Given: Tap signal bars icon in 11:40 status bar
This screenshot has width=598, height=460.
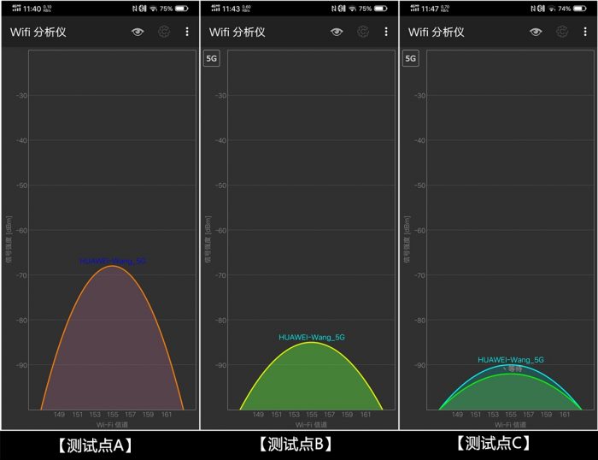Looking at the screenshot, I should pyautogui.click(x=16, y=8).
